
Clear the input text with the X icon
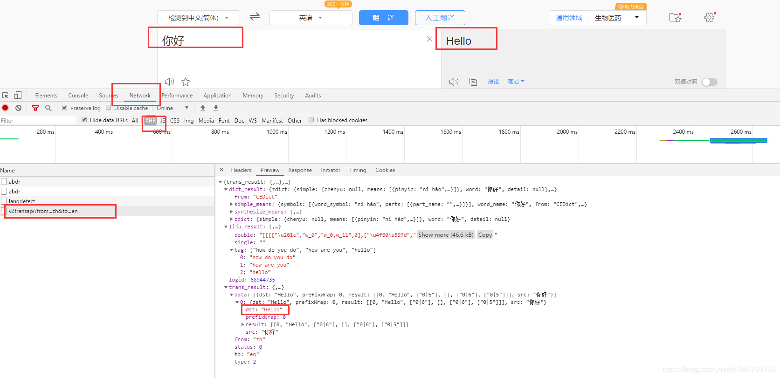429,39
